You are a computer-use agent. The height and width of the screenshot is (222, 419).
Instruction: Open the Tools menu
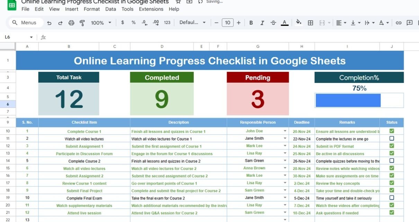pos(127,9)
